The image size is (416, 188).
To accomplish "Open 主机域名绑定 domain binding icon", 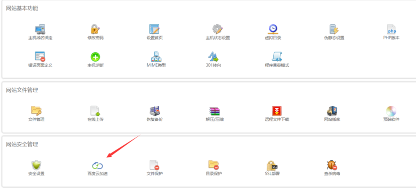I will coord(40,29).
